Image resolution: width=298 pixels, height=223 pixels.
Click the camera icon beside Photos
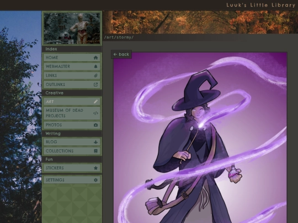point(96,125)
